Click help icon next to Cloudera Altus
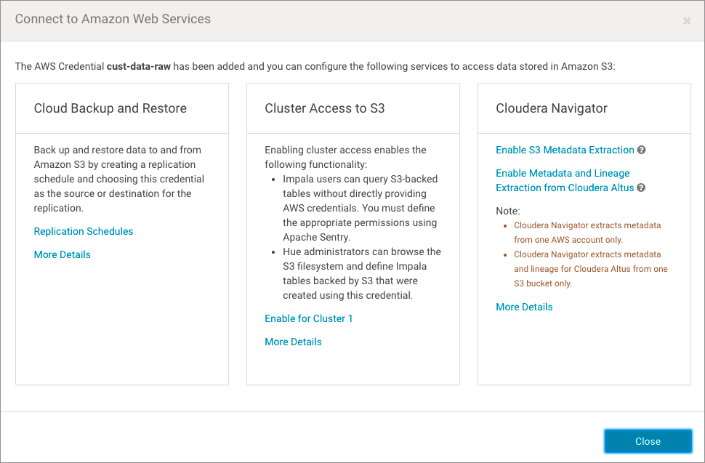 (x=641, y=188)
